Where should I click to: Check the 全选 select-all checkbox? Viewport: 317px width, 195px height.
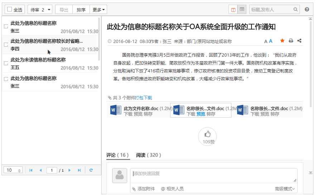coord(10,10)
